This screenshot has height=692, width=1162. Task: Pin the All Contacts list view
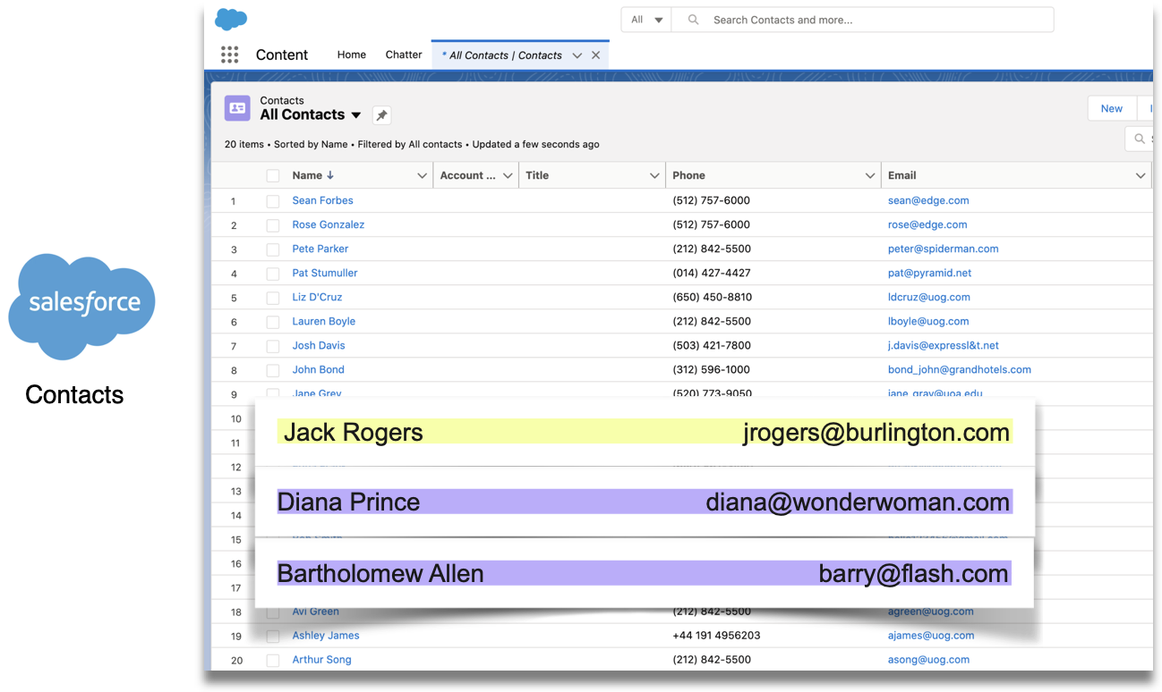381,115
